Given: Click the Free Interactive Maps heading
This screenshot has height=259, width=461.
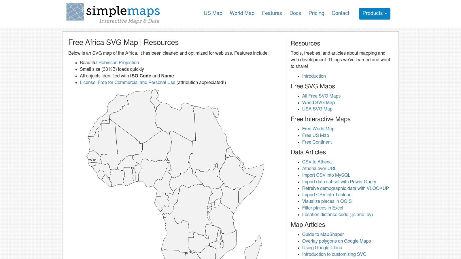Looking at the screenshot, I should [x=321, y=119].
